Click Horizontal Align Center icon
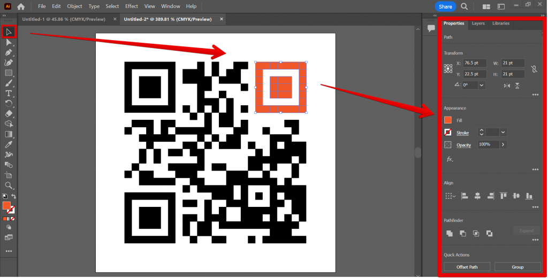This screenshot has width=548, height=278. [x=477, y=196]
